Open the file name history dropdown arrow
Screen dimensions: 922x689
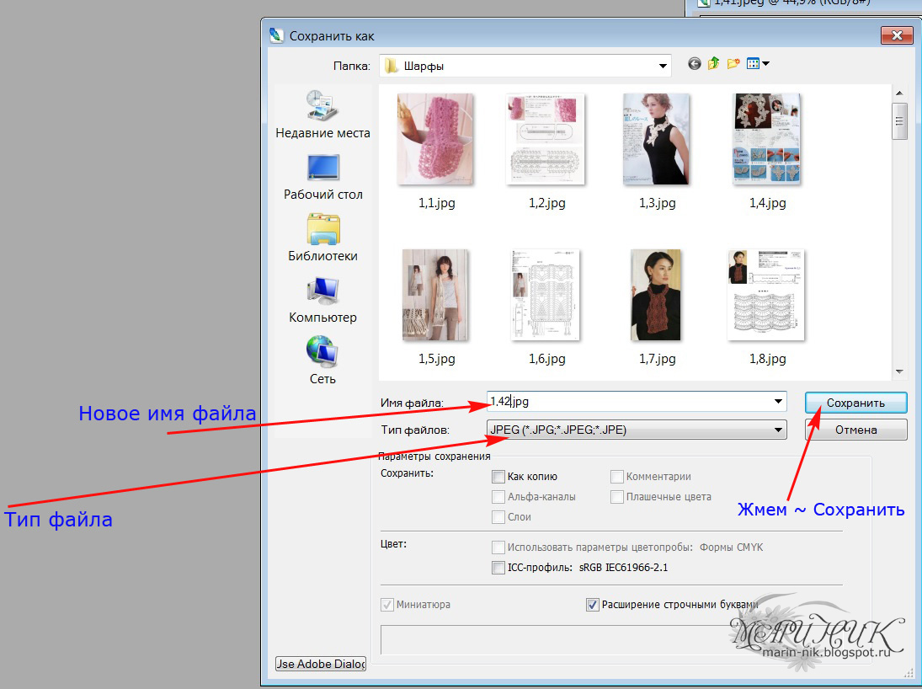pos(778,401)
